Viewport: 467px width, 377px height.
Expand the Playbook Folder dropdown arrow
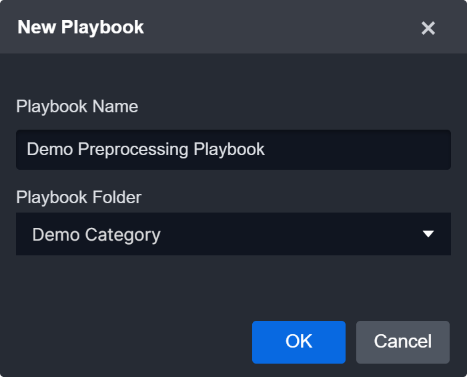click(x=428, y=234)
